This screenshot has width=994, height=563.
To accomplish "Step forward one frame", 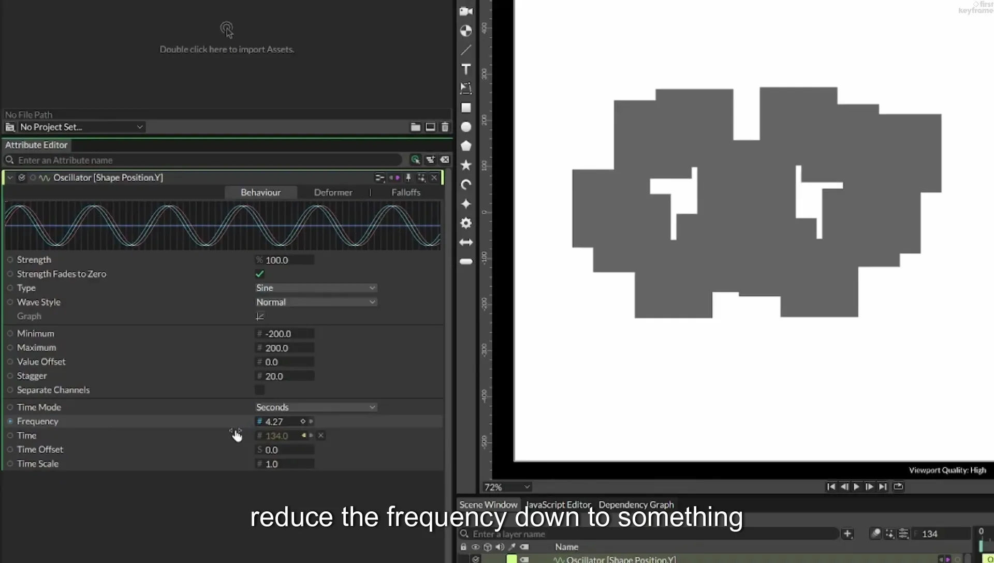I will coord(869,486).
